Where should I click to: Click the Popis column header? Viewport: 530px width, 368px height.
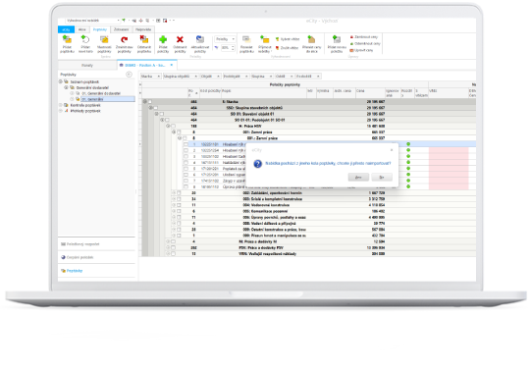(264, 93)
